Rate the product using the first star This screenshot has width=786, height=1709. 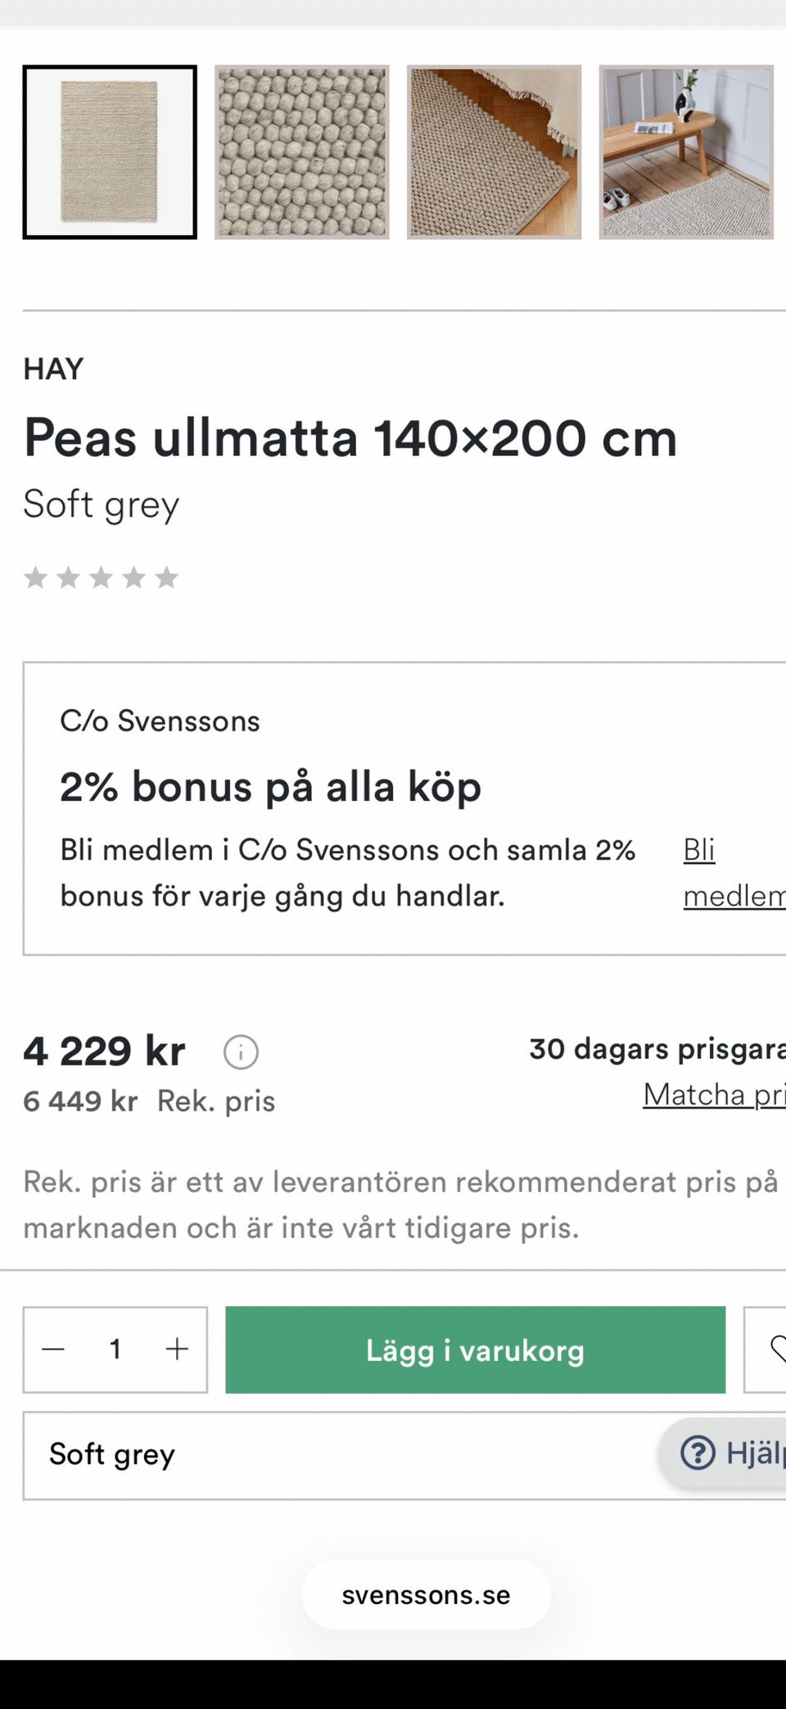(35, 578)
